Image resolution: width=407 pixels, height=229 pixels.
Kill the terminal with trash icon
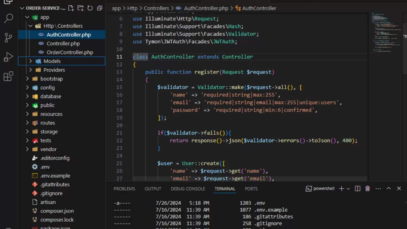click(x=368, y=189)
